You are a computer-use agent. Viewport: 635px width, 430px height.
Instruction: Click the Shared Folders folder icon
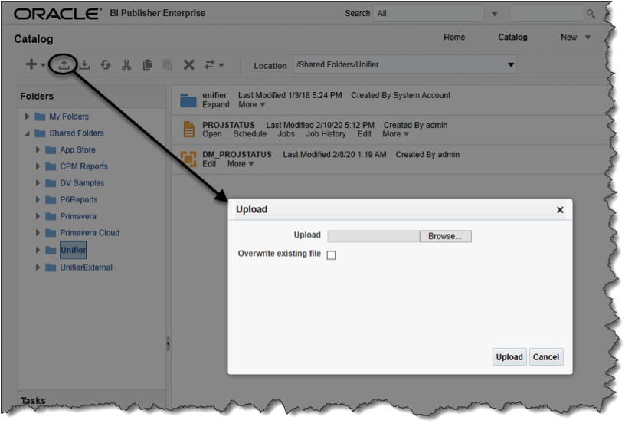pyautogui.click(x=40, y=133)
